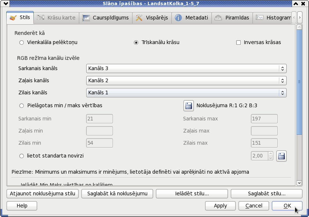Click the Ielādēt stilu... button
Screen dimensions: 309x217
tap(192, 194)
